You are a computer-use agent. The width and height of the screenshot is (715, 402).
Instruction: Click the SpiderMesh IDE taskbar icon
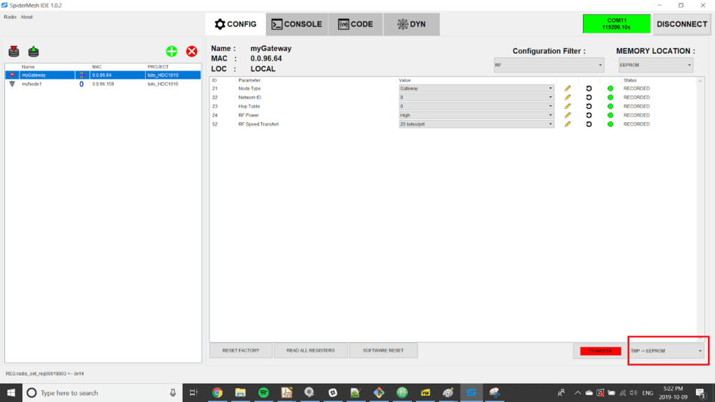click(471, 392)
